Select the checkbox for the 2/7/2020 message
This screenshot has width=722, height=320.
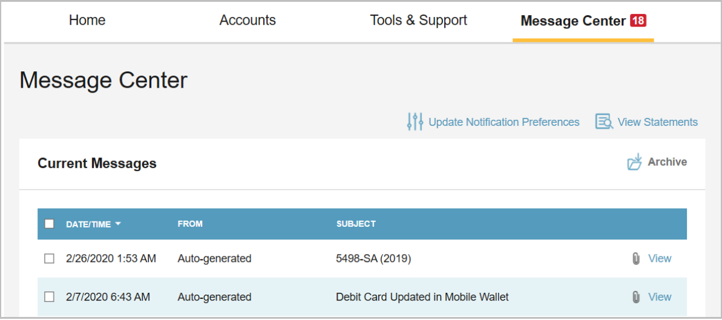pos(50,297)
